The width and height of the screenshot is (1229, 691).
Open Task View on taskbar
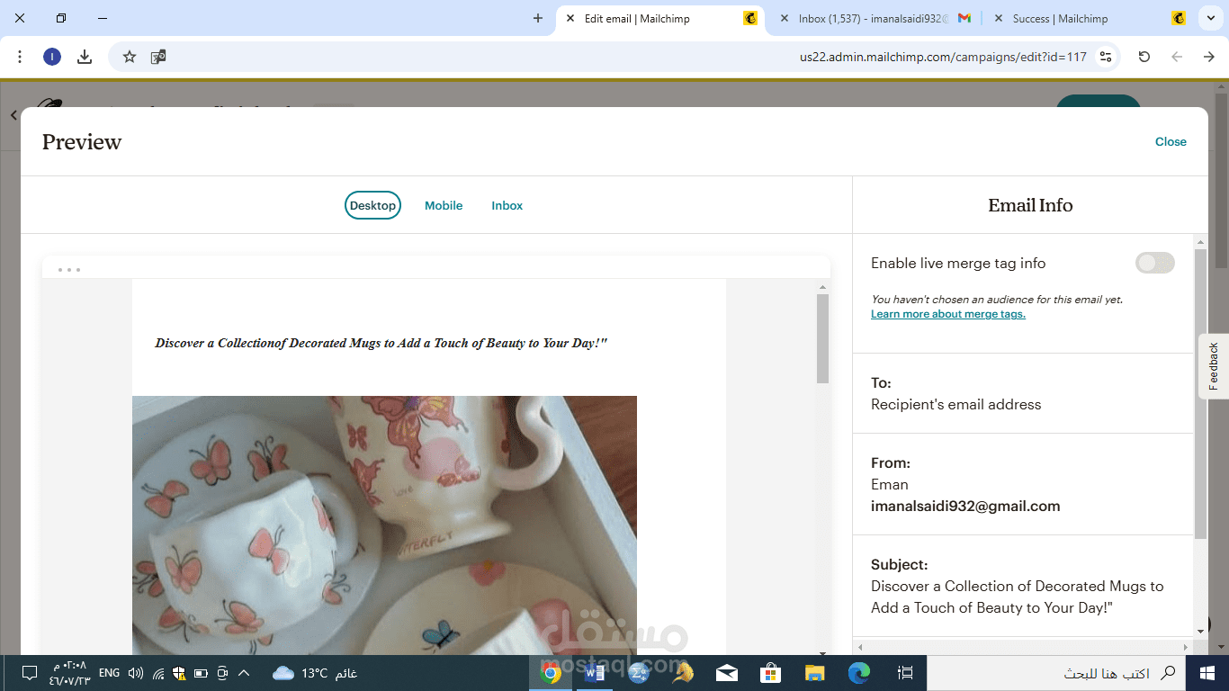pos(905,673)
